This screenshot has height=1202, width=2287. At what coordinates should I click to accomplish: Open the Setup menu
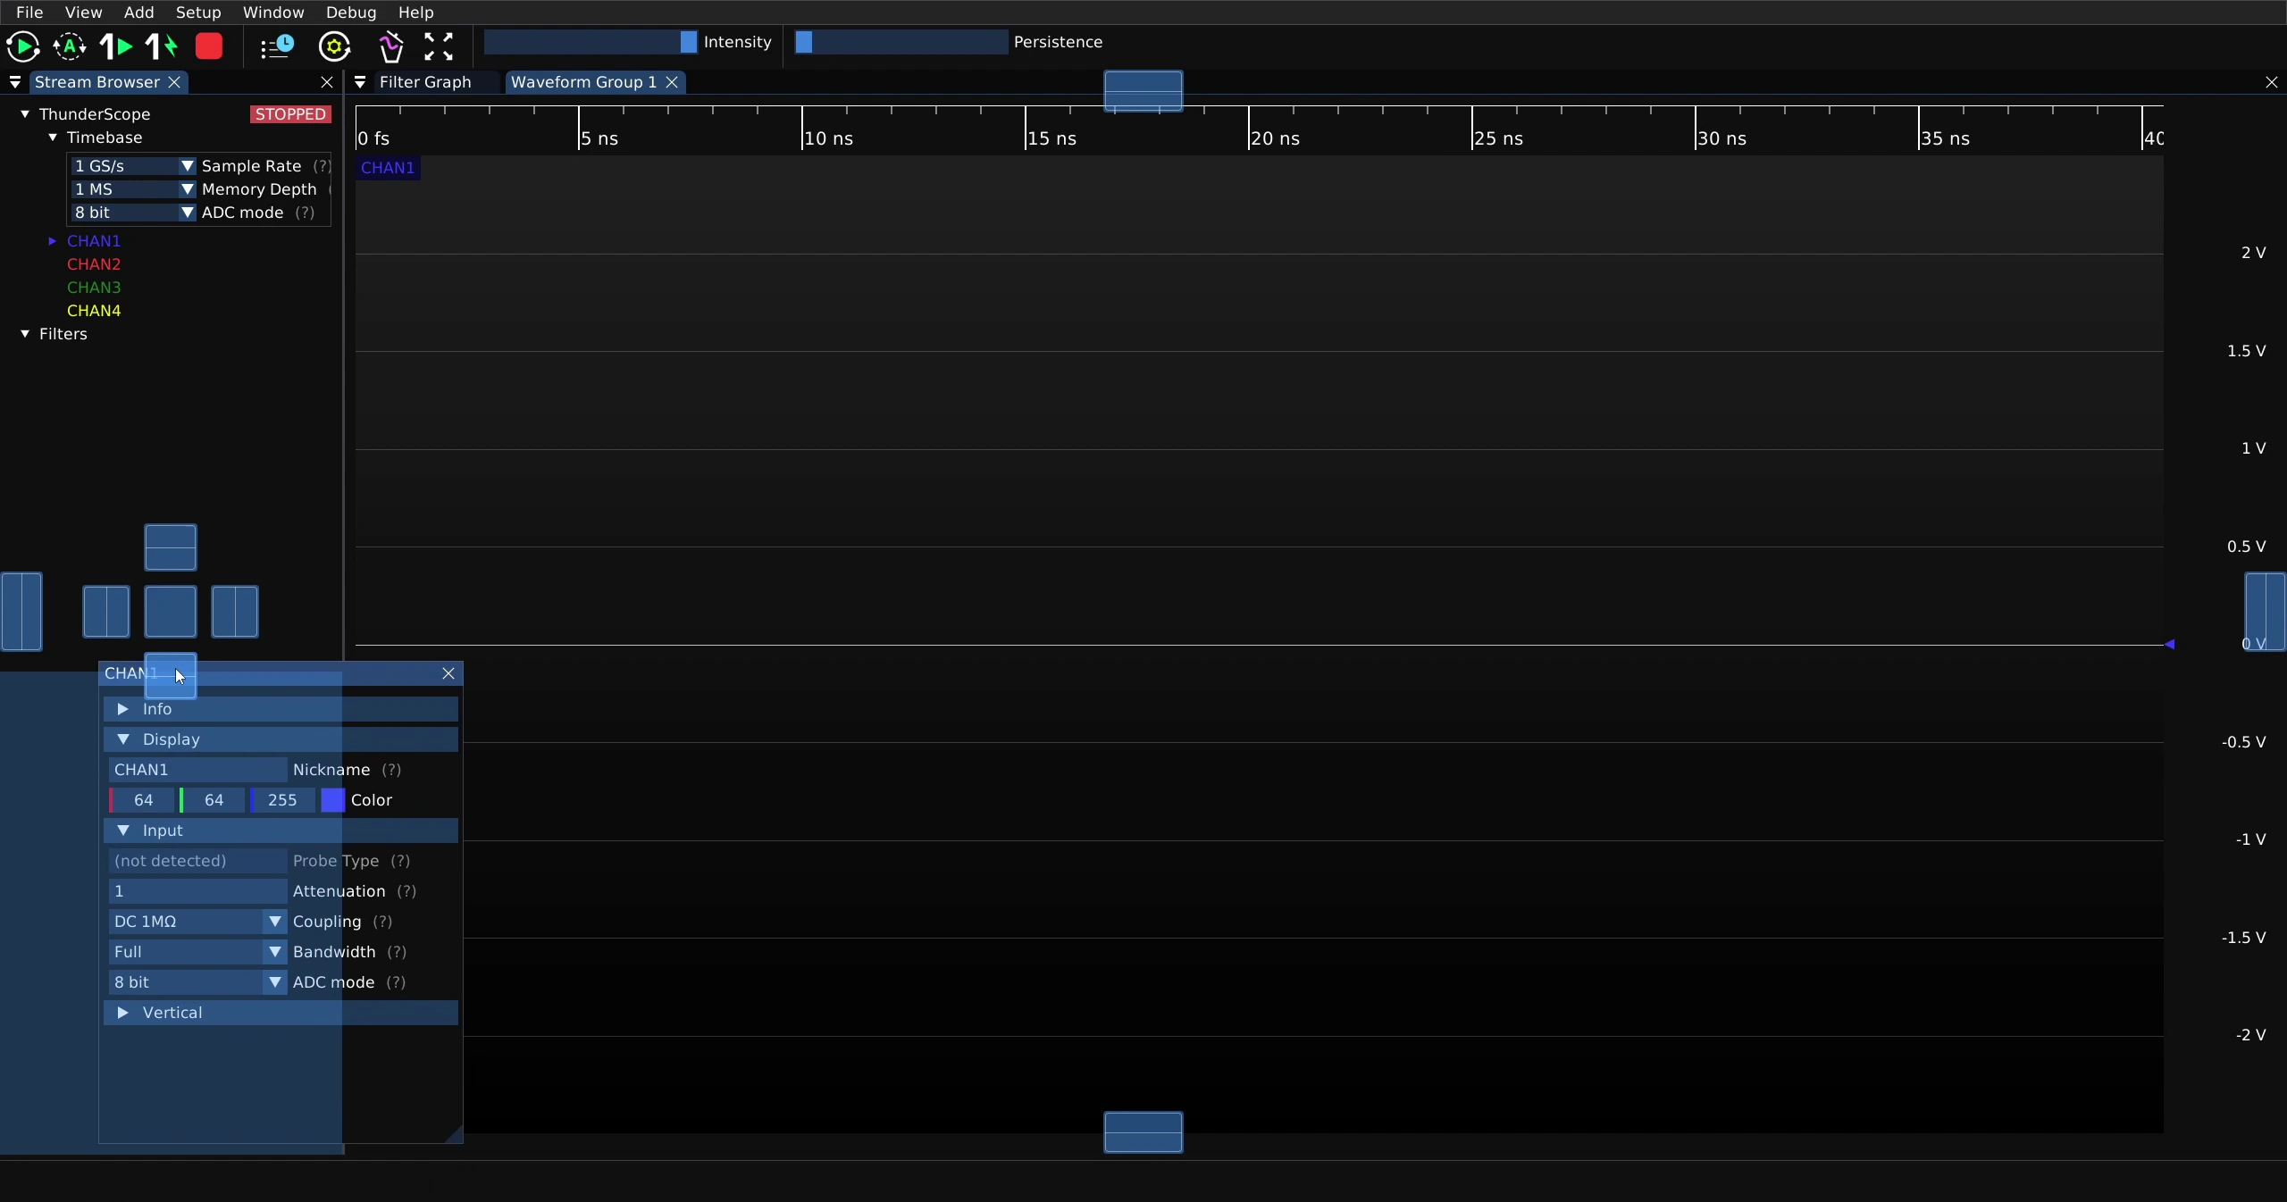pos(198,13)
